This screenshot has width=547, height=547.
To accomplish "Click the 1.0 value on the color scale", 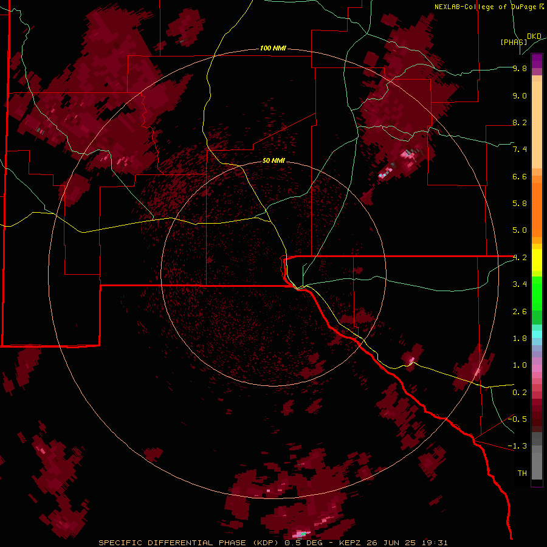I will point(520,365).
